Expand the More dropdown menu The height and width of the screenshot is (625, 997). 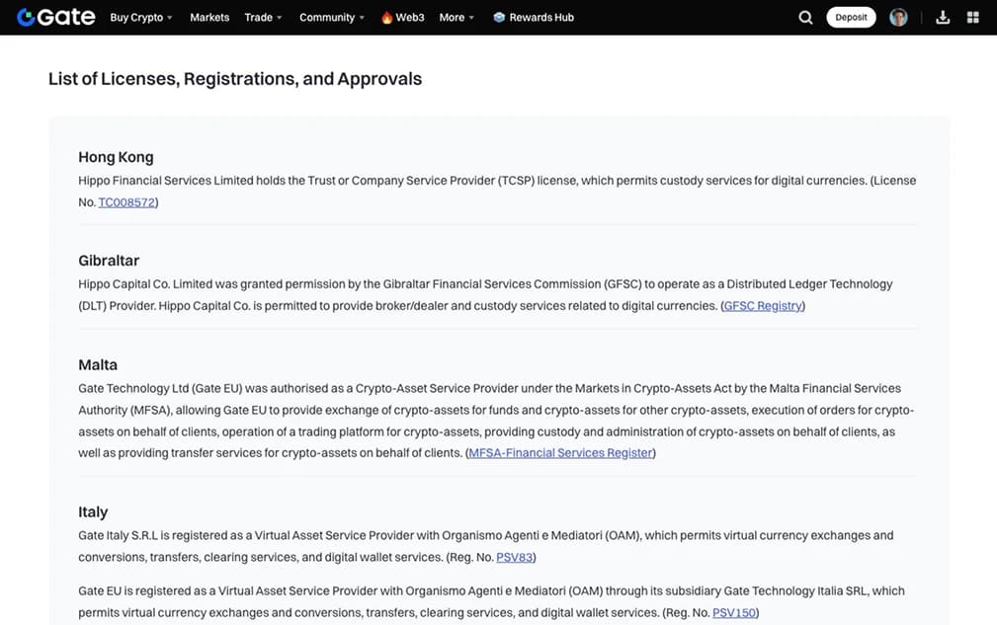click(457, 17)
